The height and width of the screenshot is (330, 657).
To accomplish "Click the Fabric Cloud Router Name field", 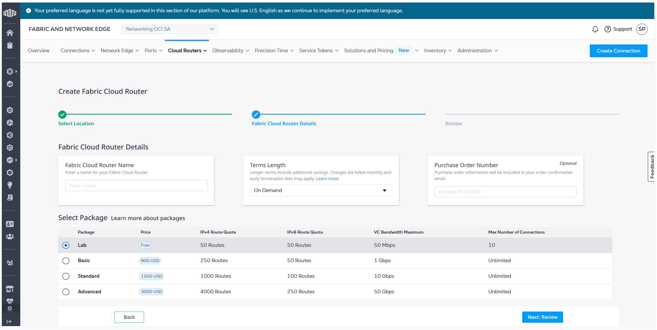I will (x=136, y=186).
